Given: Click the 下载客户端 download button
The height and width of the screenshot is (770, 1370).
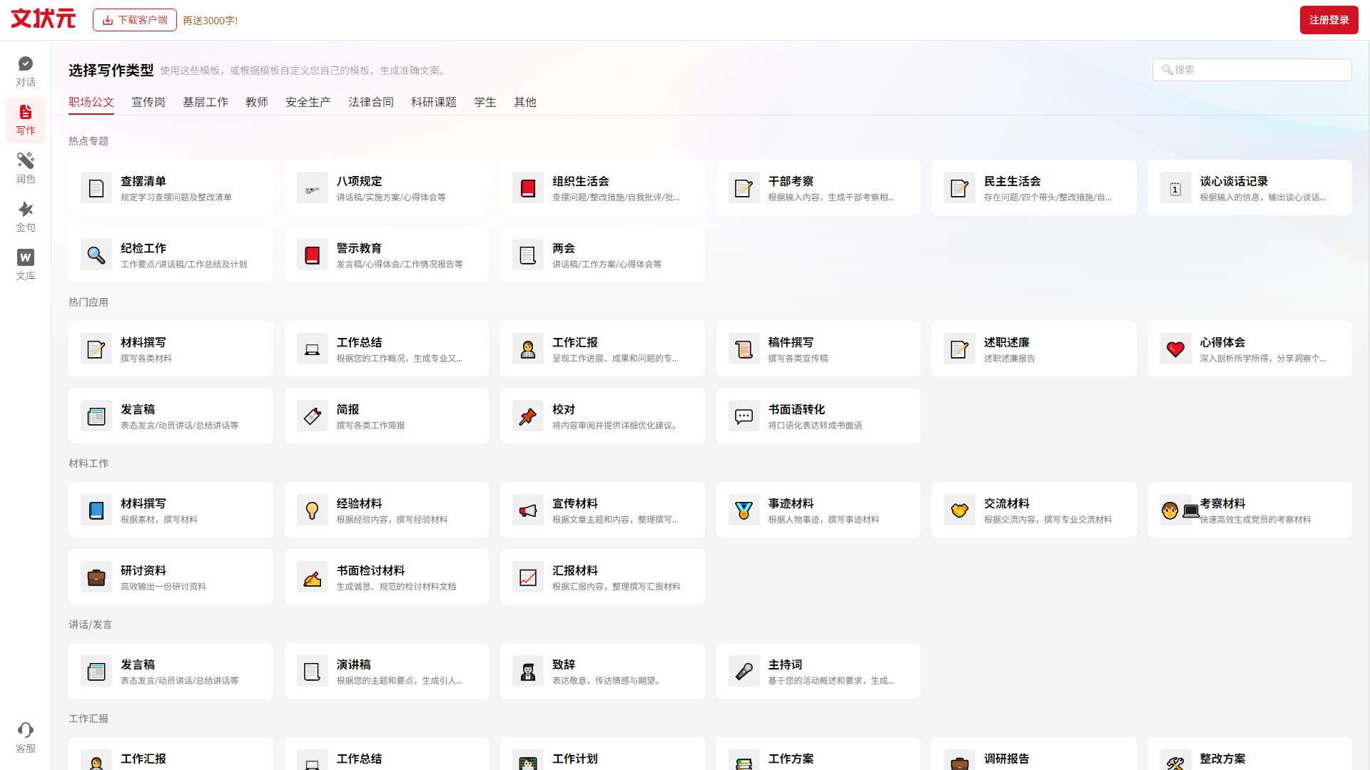Looking at the screenshot, I should (135, 20).
